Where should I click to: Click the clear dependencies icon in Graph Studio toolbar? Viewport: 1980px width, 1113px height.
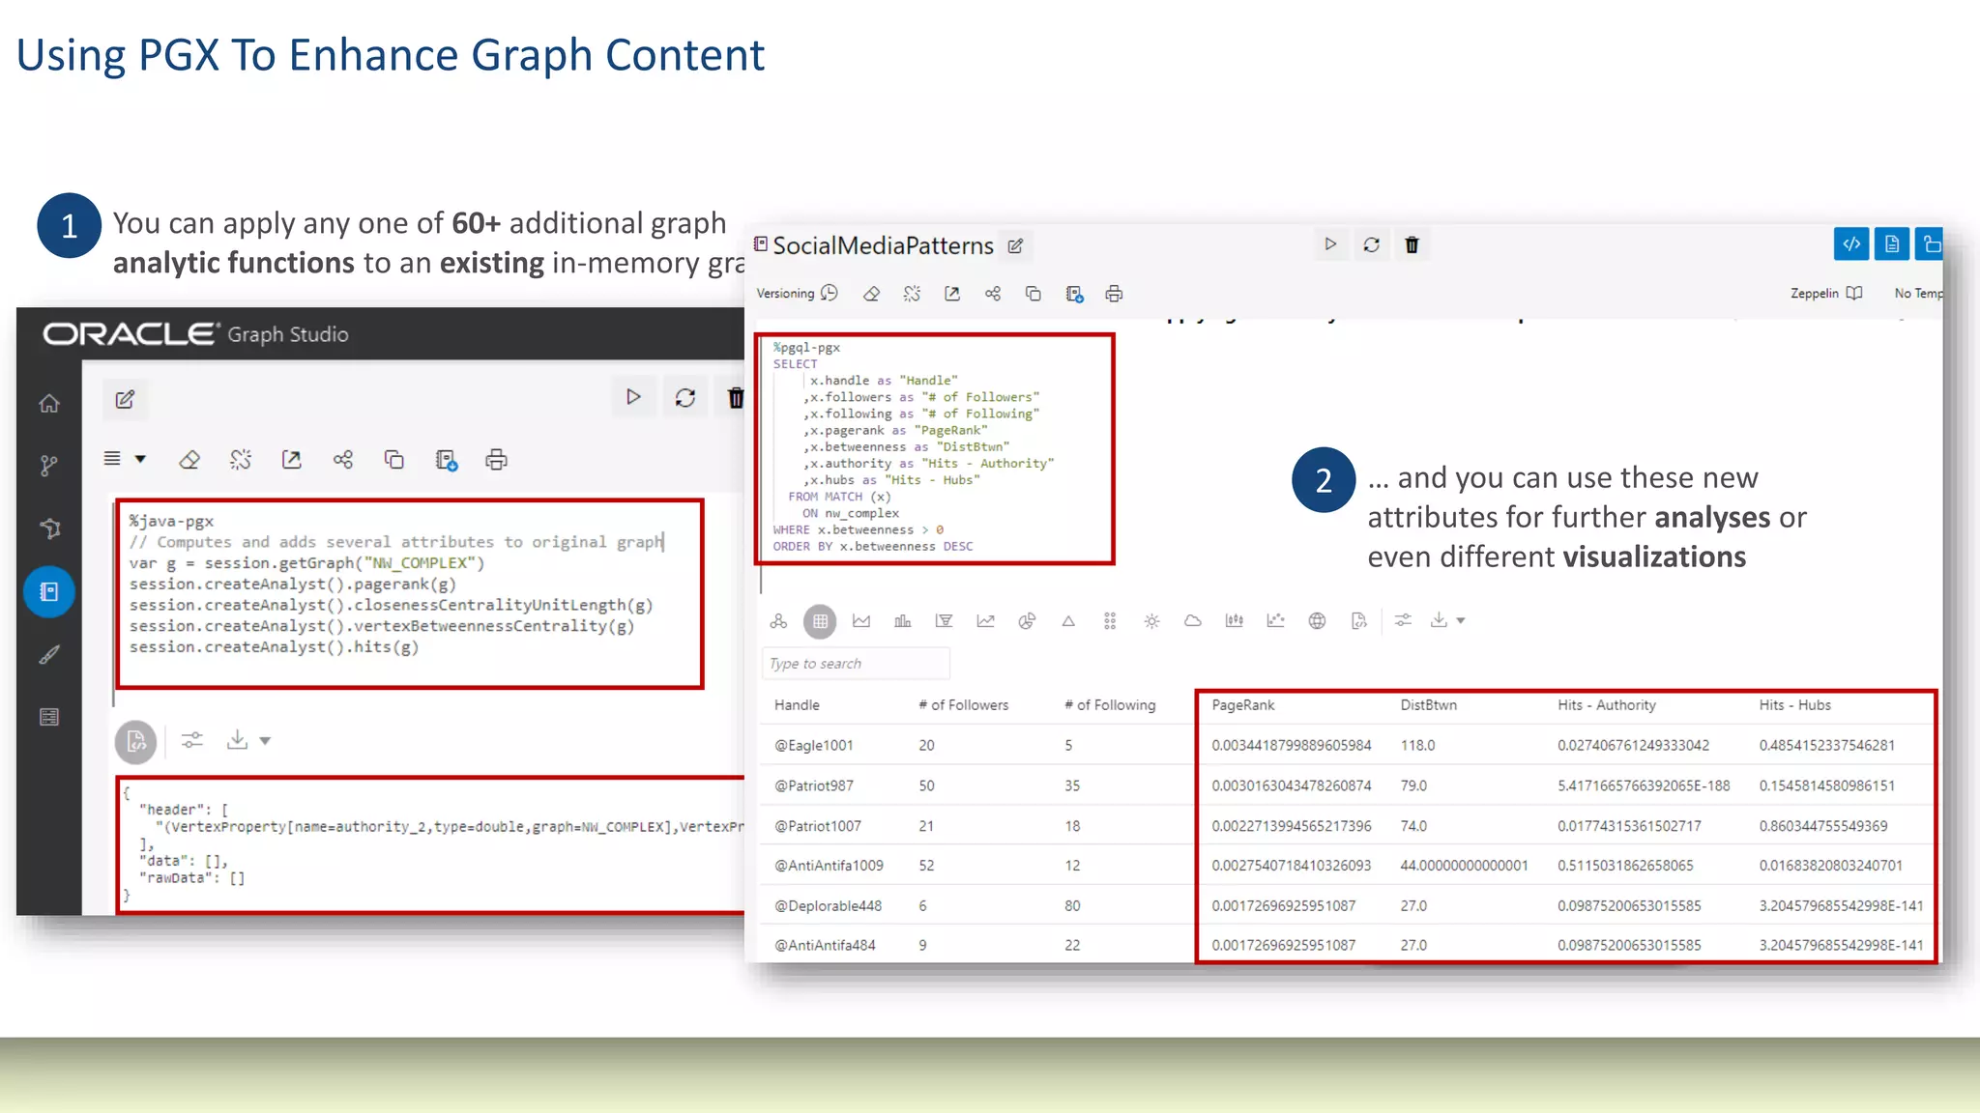pos(241,460)
